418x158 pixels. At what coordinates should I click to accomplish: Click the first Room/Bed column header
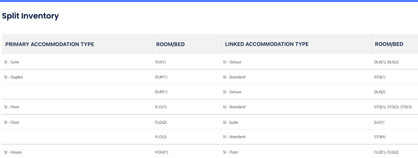[x=170, y=44]
